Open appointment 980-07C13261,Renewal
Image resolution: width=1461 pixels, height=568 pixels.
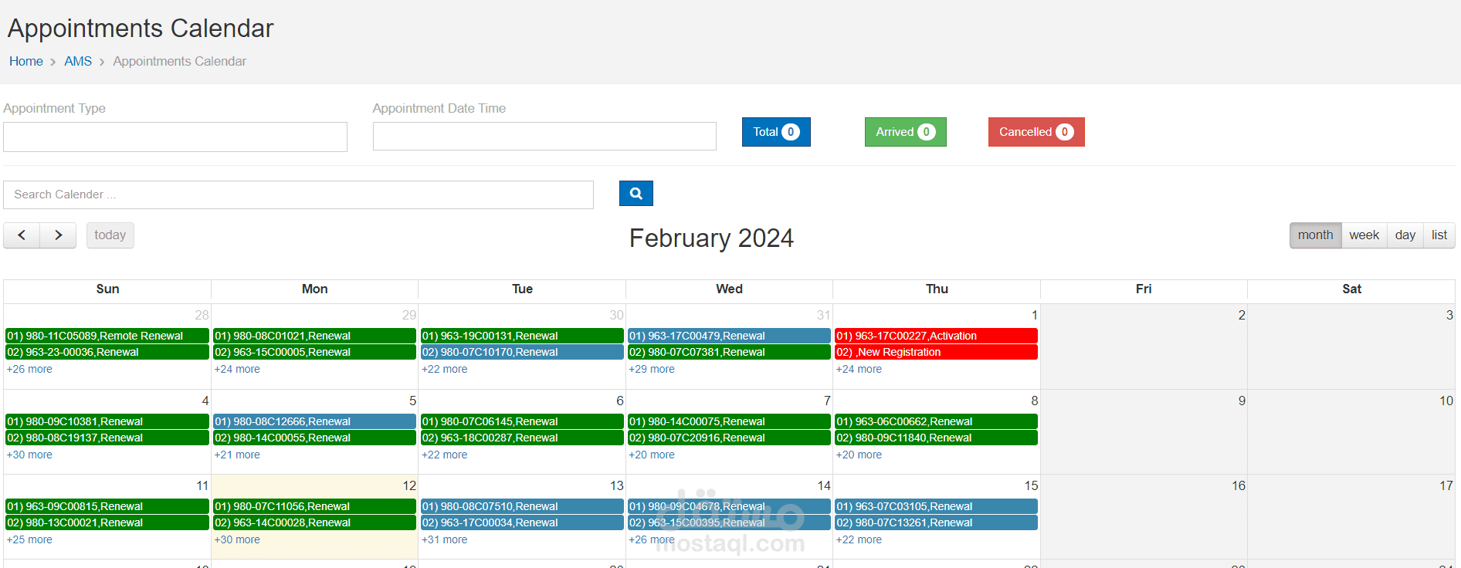[x=937, y=522]
